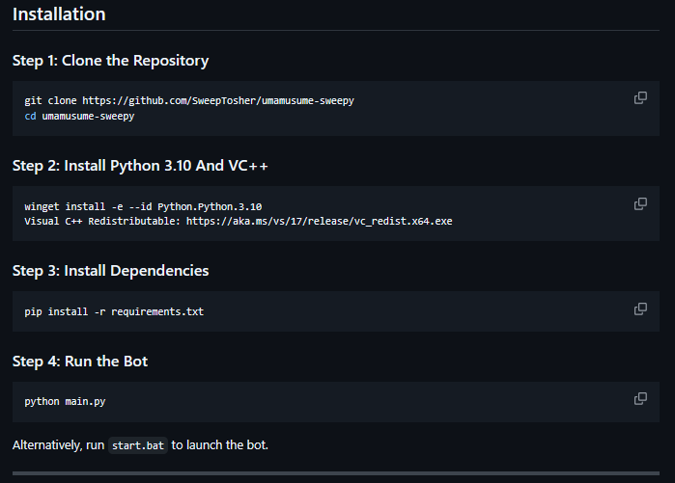Click the git clone github URL line
Viewport: 675px width, 483px height.
pos(189,100)
